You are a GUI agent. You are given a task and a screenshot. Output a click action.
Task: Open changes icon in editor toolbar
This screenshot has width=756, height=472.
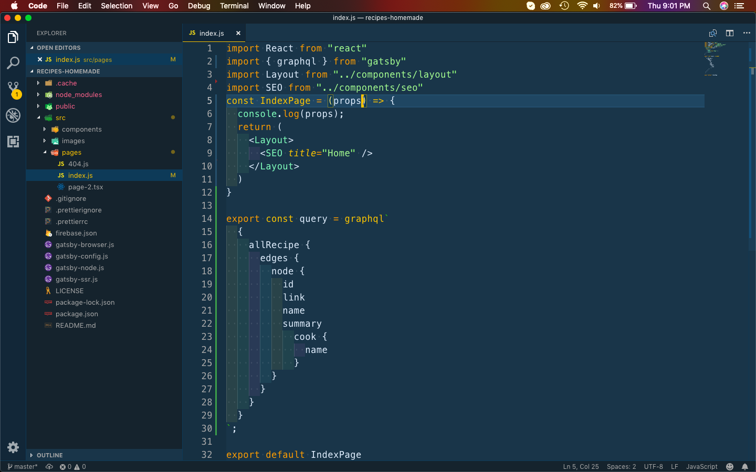click(x=712, y=33)
